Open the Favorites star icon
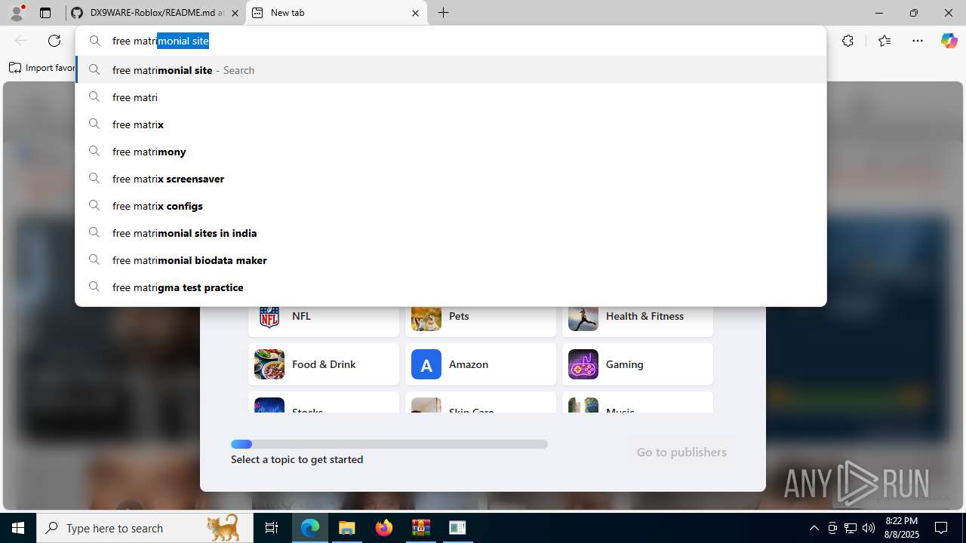966x543 pixels. [884, 41]
